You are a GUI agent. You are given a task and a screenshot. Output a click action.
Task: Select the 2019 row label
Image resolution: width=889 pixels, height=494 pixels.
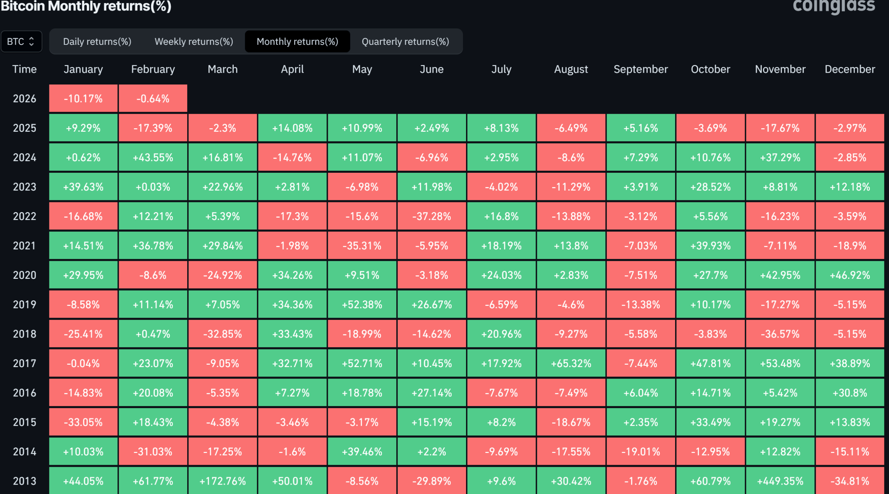point(24,304)
